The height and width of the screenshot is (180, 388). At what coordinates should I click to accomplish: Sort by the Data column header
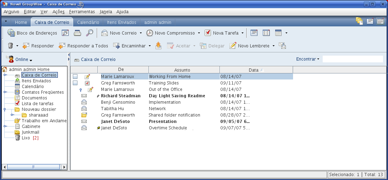(x=256, y=70)
